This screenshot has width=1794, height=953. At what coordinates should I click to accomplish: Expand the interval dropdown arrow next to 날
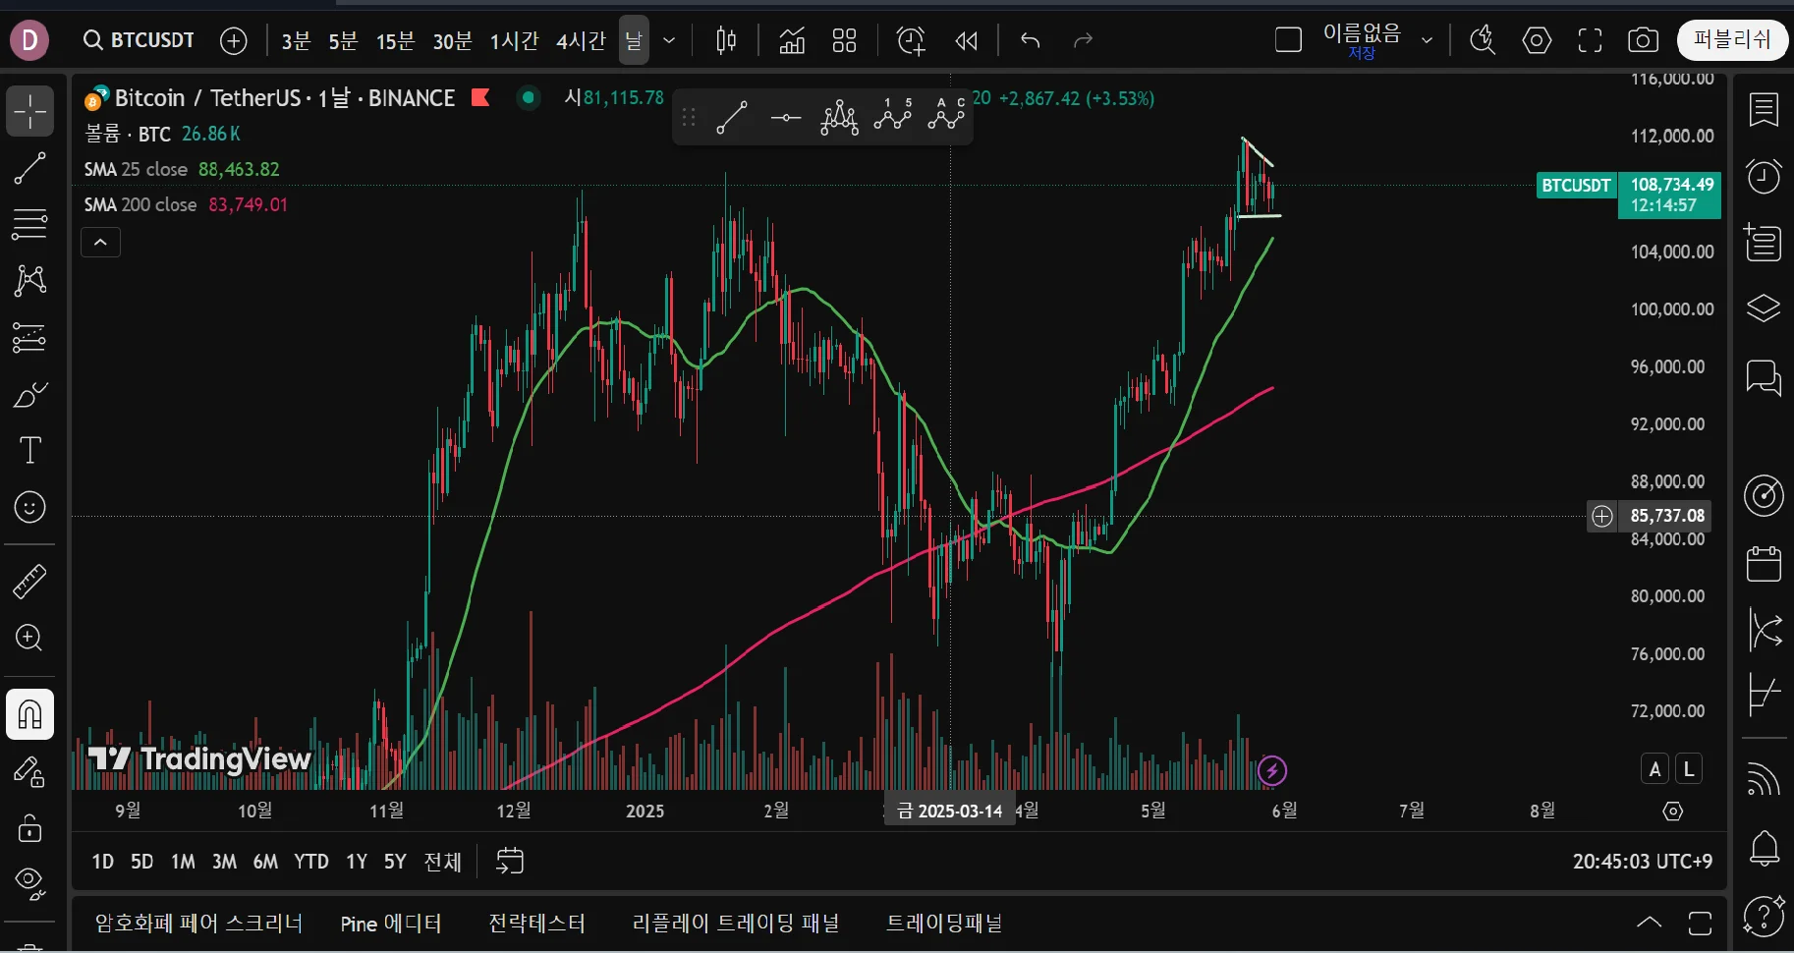tap(669, 40)
